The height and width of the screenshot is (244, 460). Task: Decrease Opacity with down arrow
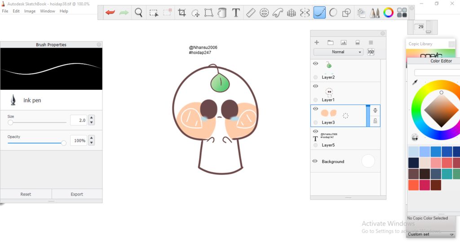(x=92, y=143)
